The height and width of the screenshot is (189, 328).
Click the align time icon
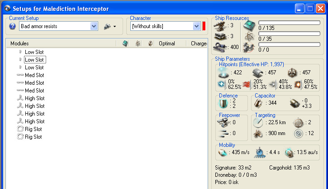(x=260, y=153)
